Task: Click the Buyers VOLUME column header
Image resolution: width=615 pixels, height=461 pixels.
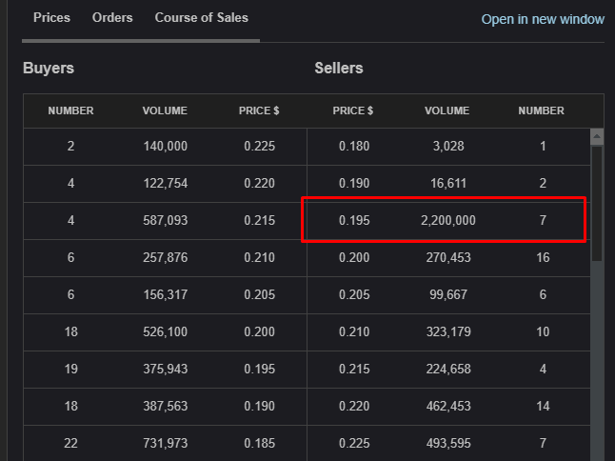Action: (x=165, y=110)
